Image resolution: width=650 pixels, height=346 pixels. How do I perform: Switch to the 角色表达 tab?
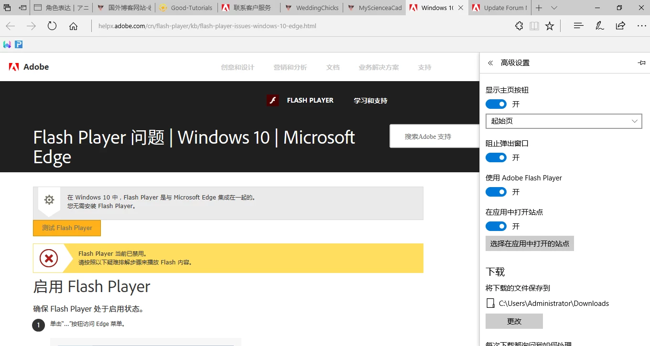62,8
